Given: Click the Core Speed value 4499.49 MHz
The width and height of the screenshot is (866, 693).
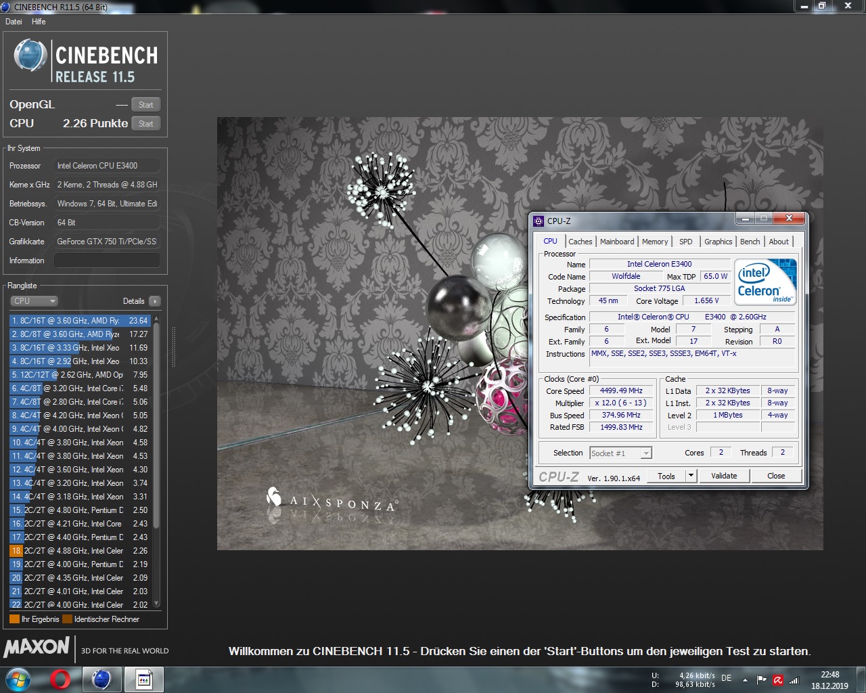Looking at the screenshot, I should [621, 390].
